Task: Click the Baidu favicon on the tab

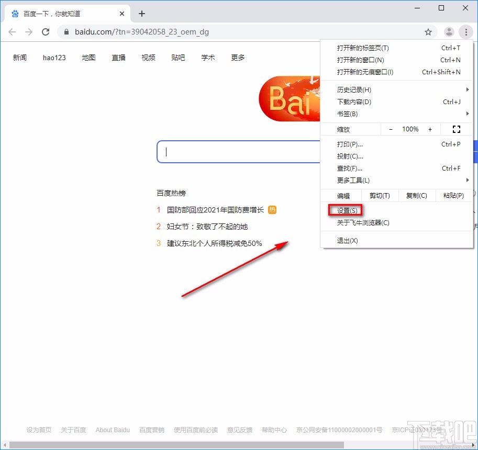Action: (16, 14)
